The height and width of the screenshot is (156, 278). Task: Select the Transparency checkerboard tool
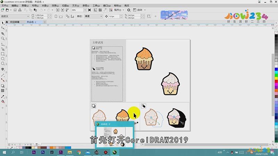point(3,90)
